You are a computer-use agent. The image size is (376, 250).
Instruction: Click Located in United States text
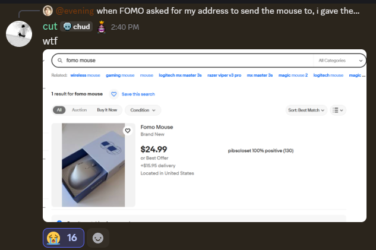tap(167, 173)
